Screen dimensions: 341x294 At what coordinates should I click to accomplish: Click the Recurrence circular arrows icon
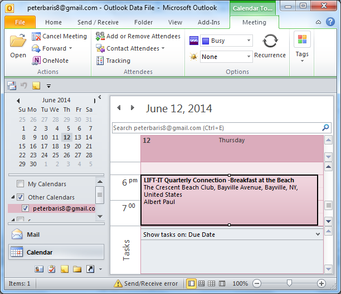click(270, 41)
